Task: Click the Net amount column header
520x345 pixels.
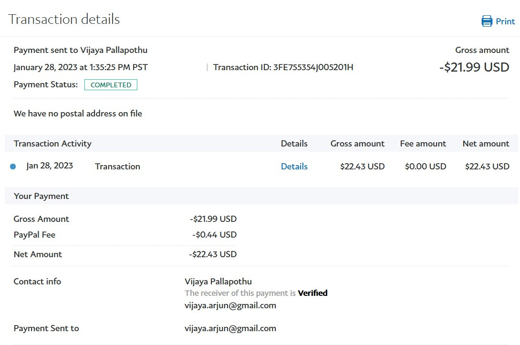Action: click(x=486, y=144)
